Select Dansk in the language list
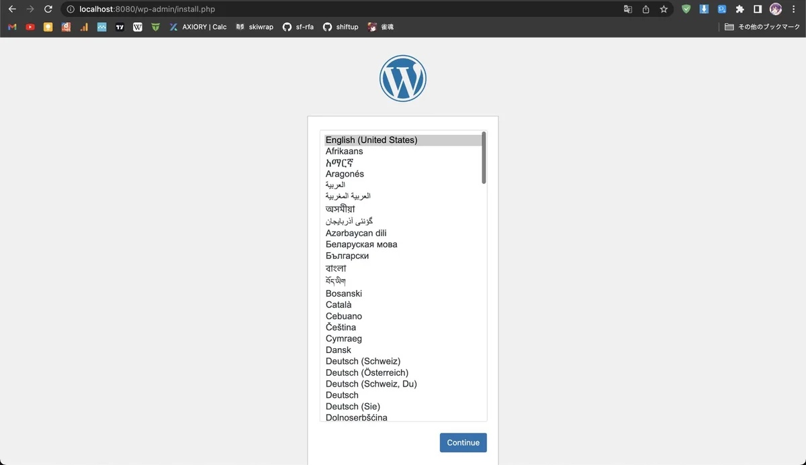 403,350
